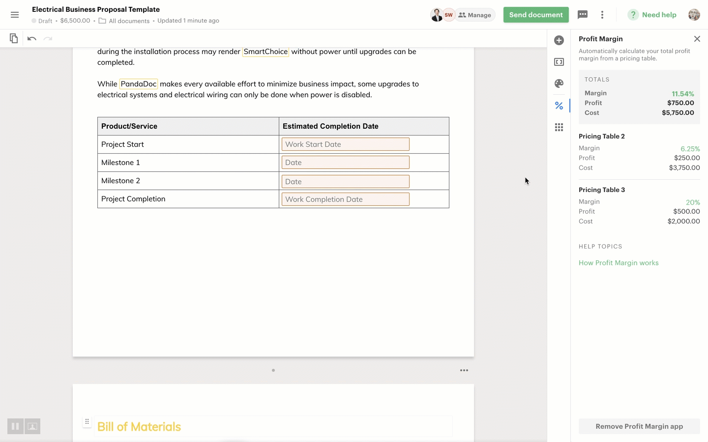Undo the last change

32,38
